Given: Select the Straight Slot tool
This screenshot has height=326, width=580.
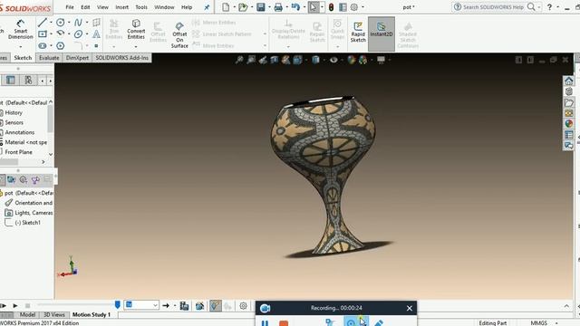Looking at the screenshot, I should click(x=43, y=46).
